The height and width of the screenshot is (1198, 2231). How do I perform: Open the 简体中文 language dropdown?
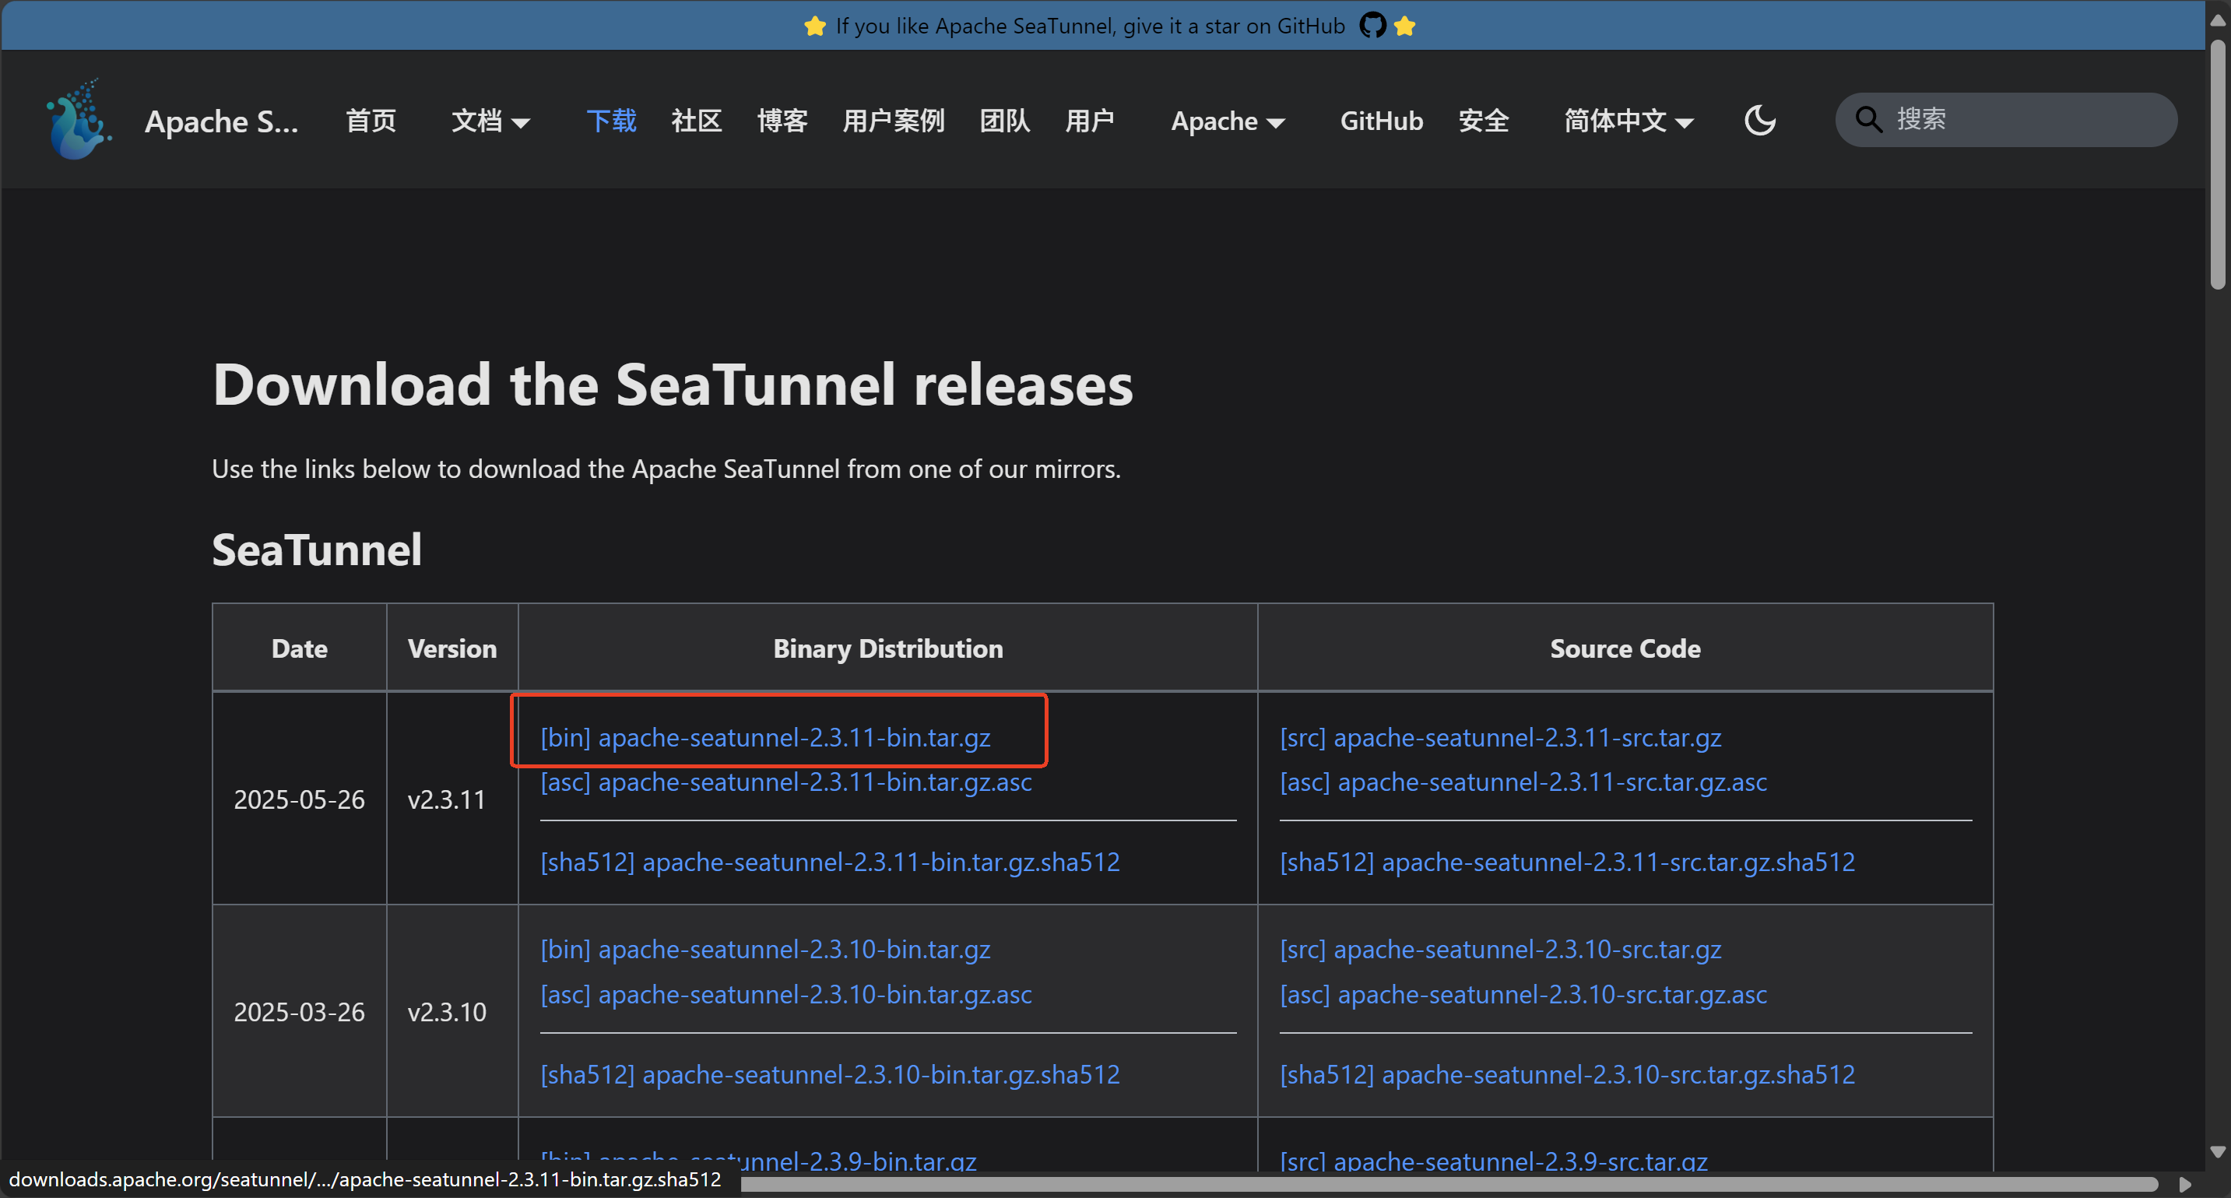[1628, 121]
